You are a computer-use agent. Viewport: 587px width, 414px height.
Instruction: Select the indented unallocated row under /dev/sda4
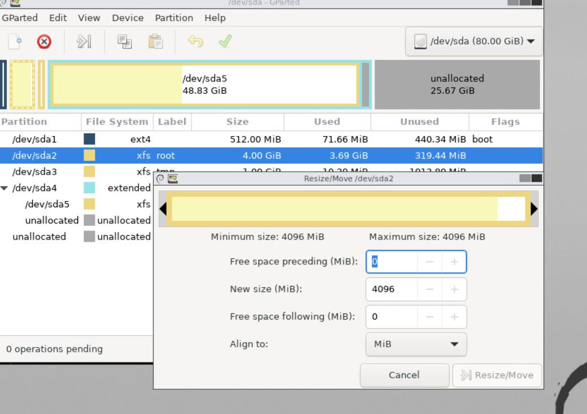[x=76, y=220]
